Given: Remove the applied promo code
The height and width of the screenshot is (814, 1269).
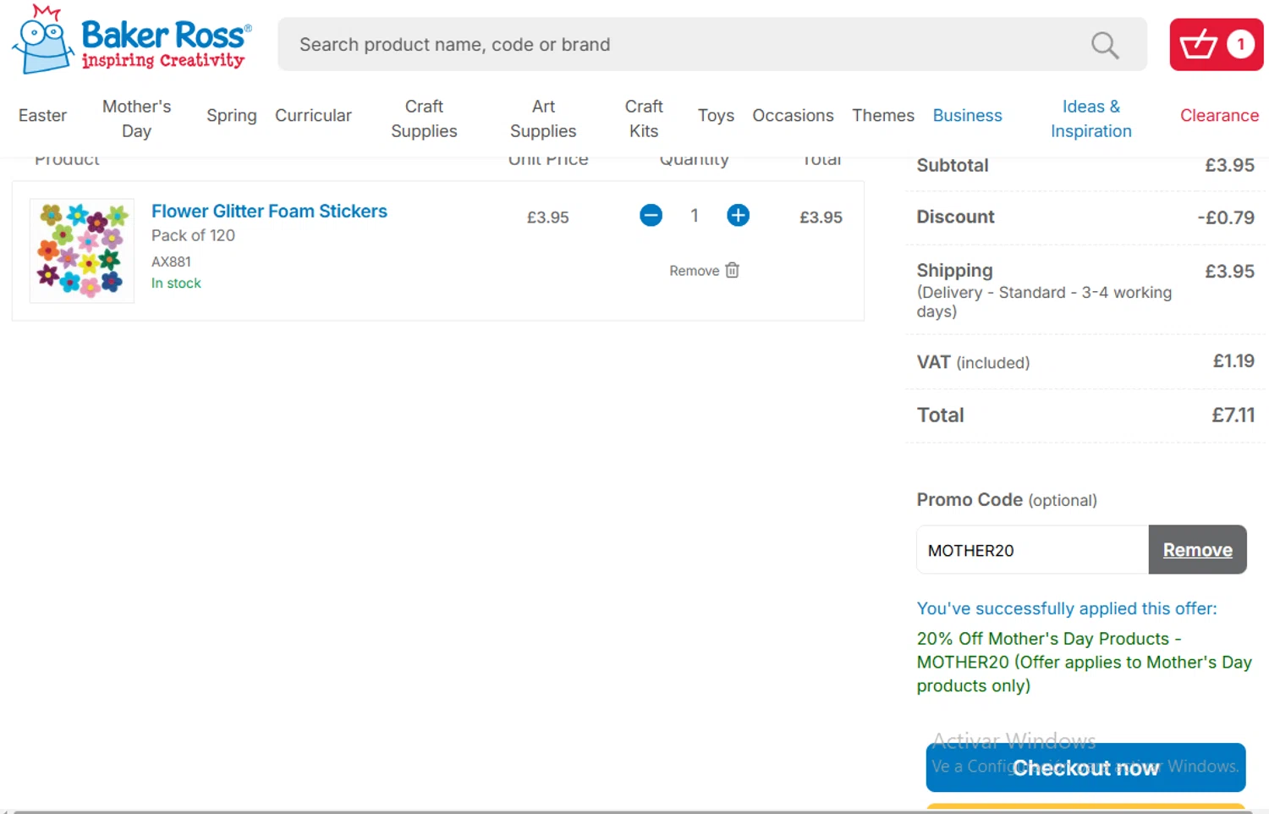Looking at the screenshot, I should [1197, 550].
